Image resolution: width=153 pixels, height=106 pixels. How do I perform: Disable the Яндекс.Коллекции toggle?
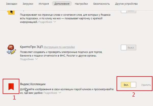pos(129,85)
